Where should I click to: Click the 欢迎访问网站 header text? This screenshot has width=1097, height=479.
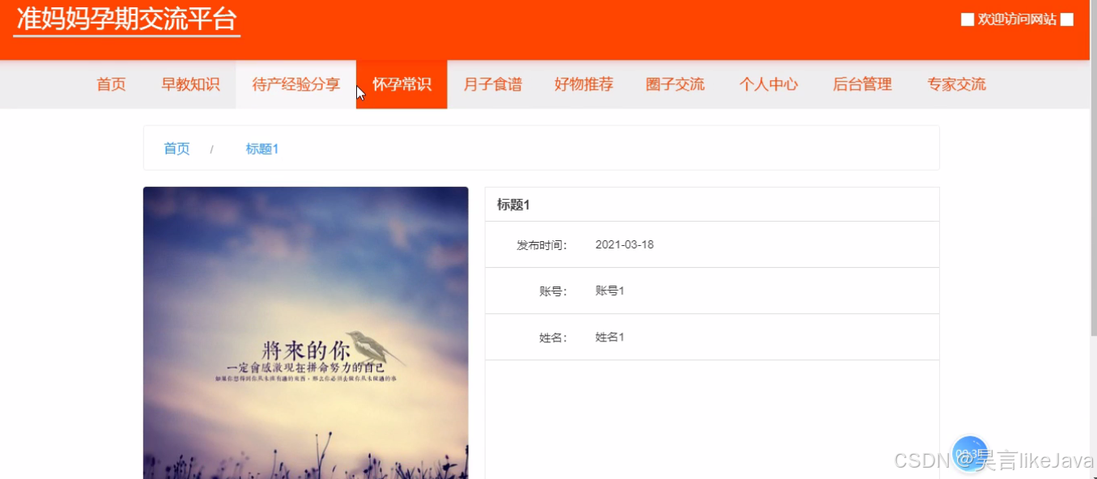[1017, 19]
